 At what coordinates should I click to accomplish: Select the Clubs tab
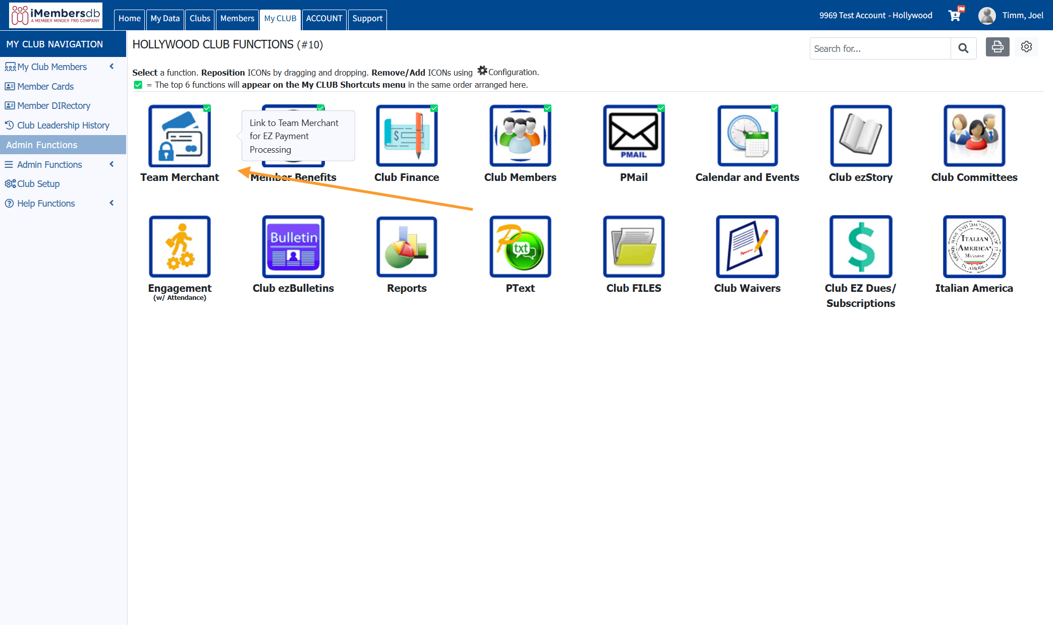200,19
